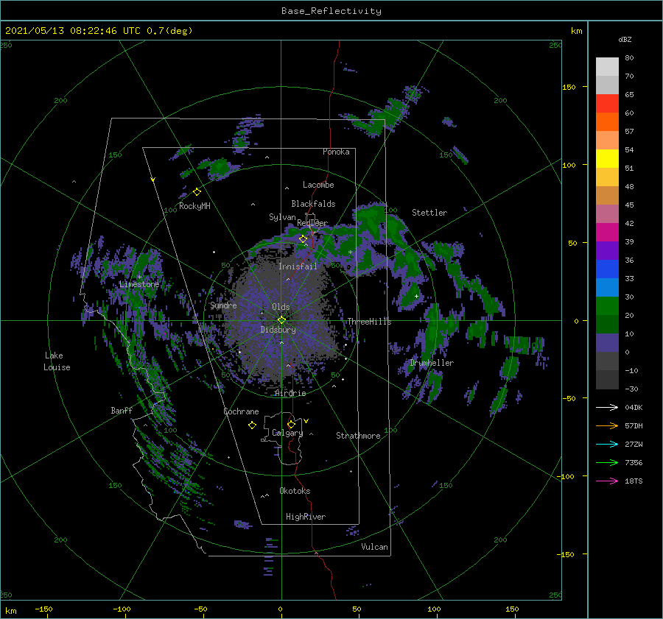This screenshot has height=619, width=663.
Task: Select the red 65 dBZ color swatch
Action: (607, 103)
